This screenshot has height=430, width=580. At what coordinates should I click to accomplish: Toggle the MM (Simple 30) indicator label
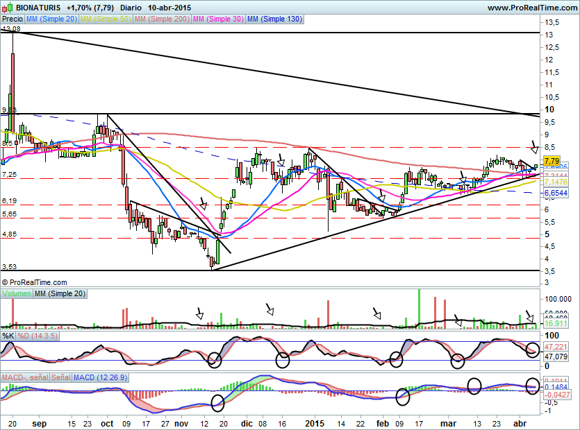[217, 19]
